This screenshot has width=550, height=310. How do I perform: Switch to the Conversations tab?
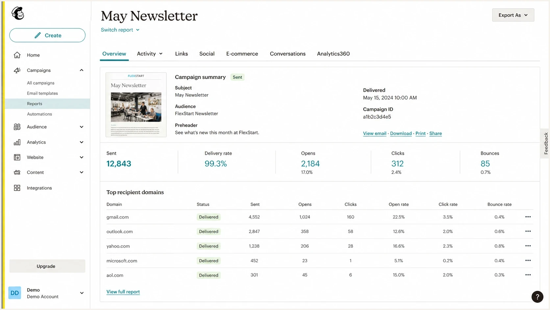[x=287, y=54]
